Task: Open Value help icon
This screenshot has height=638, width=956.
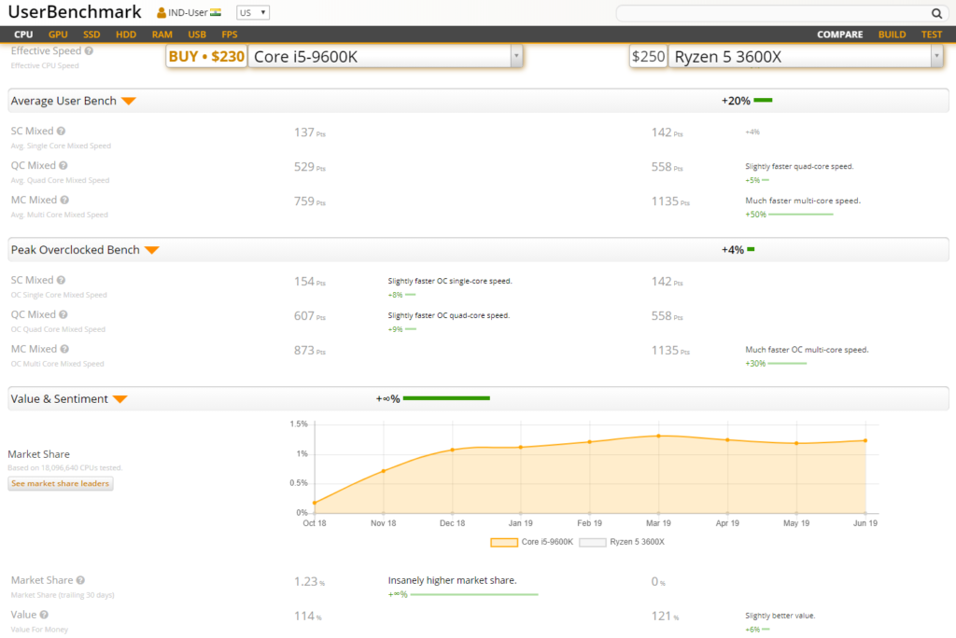Action: (x=44, y=615)
